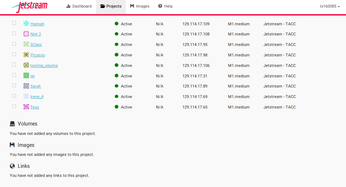Click the Iei instance green identicon
This screenshot has width=346, height=187.
click(x=26, y=76)
